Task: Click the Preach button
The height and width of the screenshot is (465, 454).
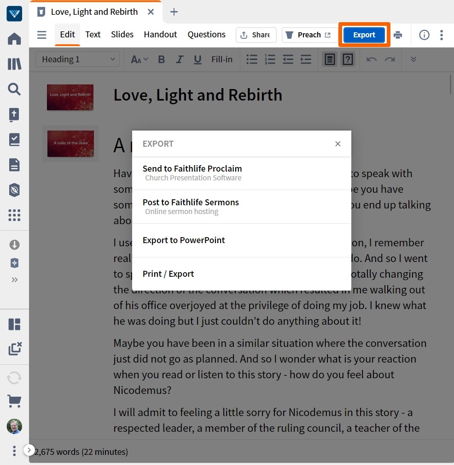Action: coord(309,35)
